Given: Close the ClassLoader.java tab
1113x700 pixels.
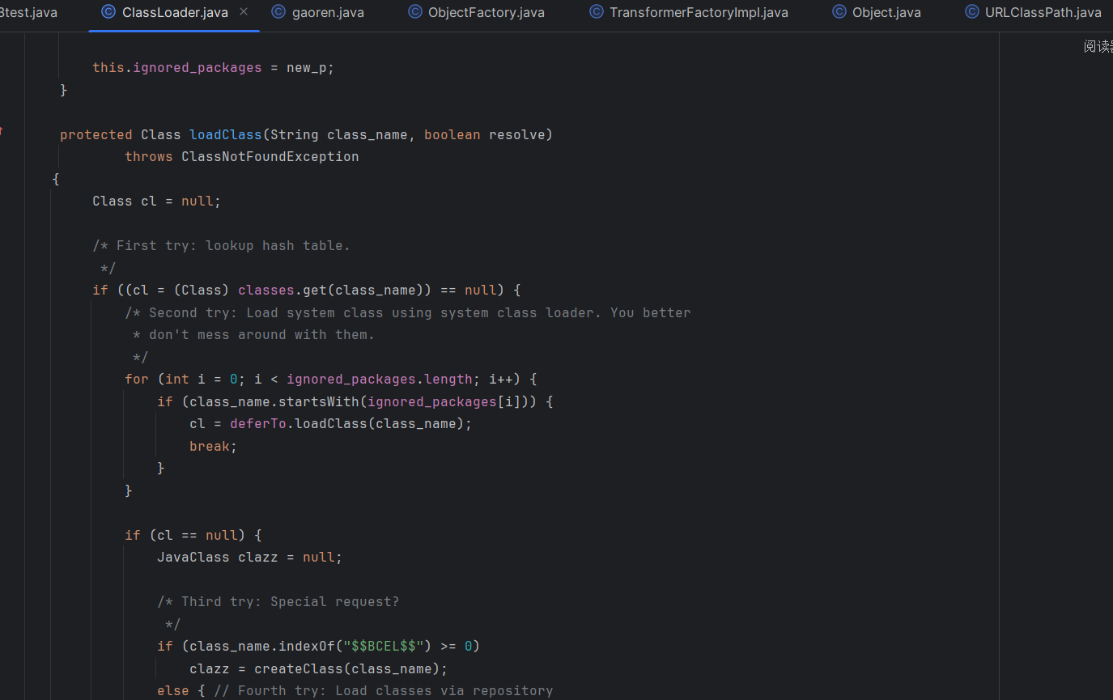Looking at the screenshot, I should (x=244, y=12).
